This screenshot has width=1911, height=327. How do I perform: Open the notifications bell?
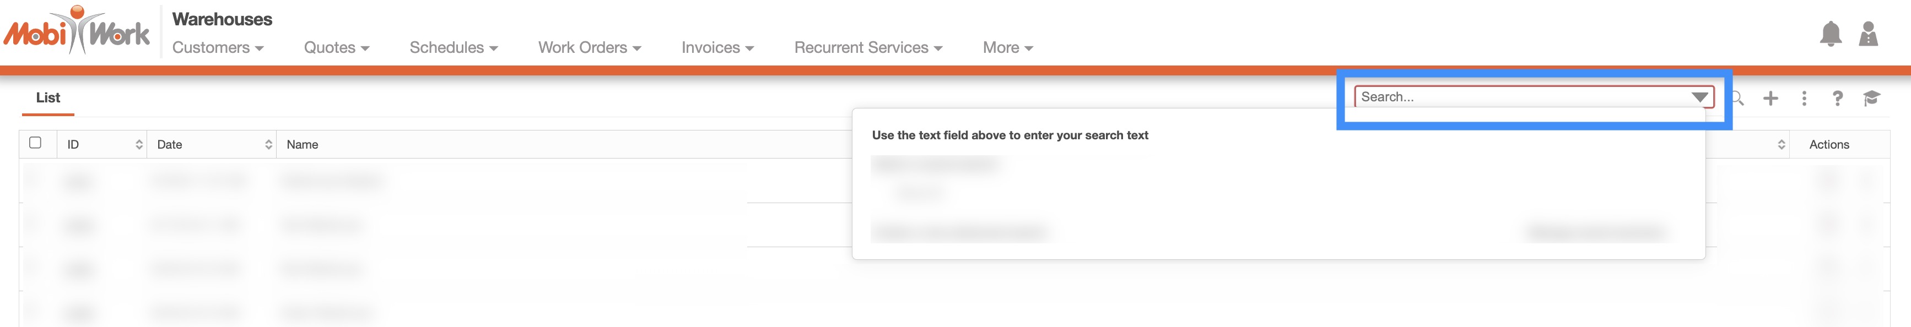pyautogui.click(x=1830, y=34)
